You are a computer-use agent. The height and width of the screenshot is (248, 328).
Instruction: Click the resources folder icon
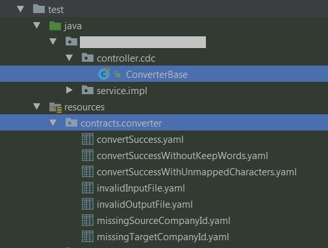pyautogui.click(x=55, y=108)
